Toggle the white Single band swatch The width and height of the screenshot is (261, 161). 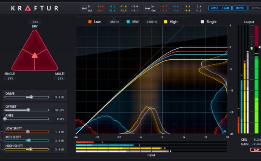coord(202,22)
